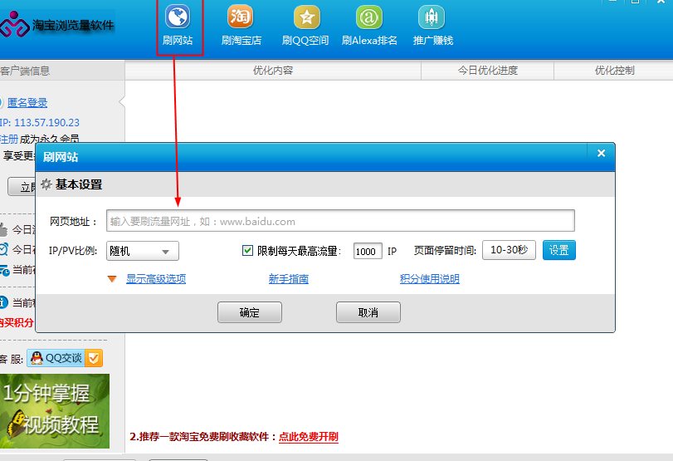Open the 积分使用说明 link

pos(430,279)
